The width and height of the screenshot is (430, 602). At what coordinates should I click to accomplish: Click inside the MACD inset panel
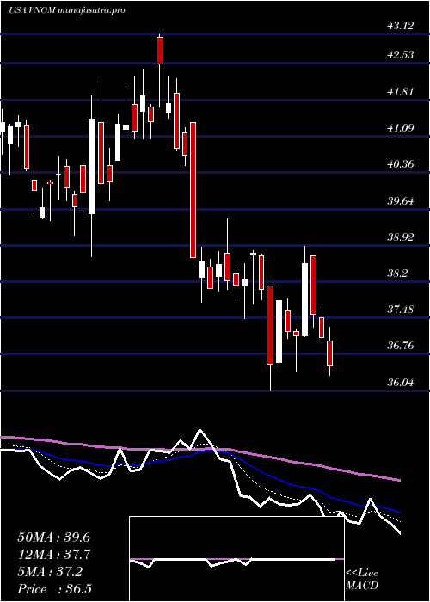pyautogui.click(x=236, y=559)
